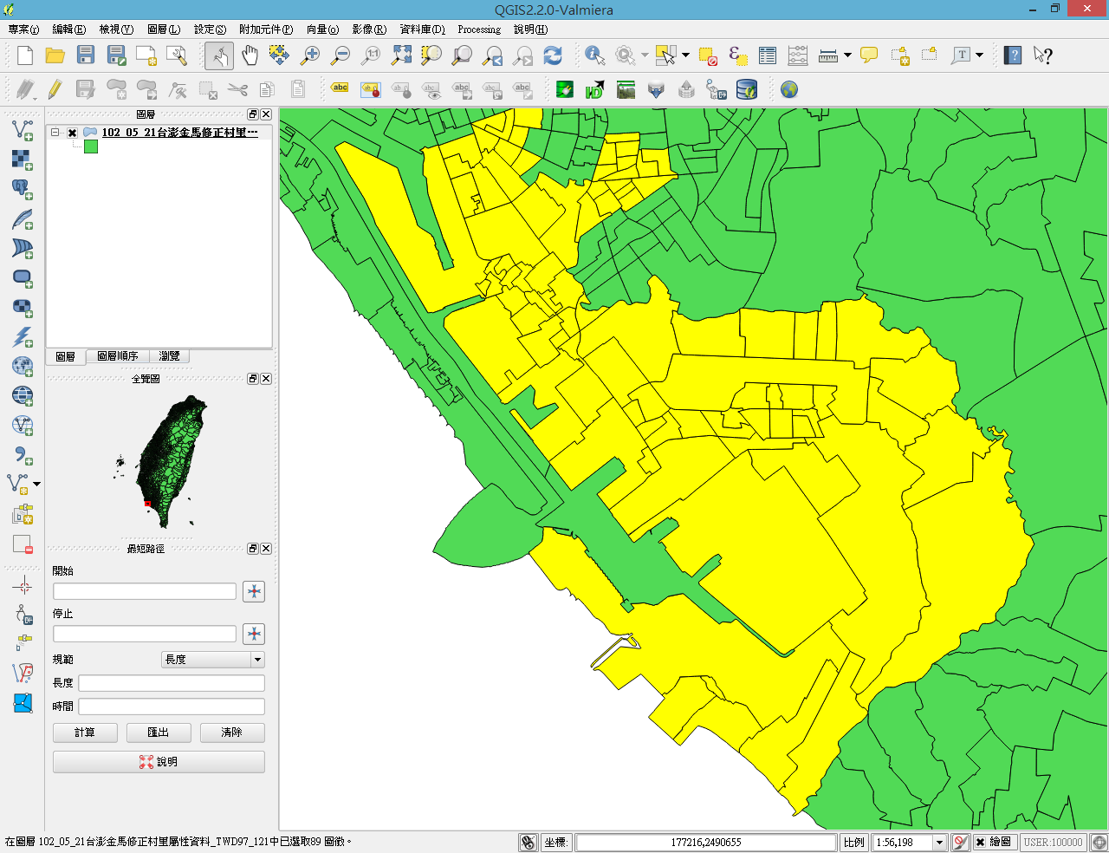Viewport: 1109px width, 853px height.
Task: Toggle the 繪圖 render checkbox
Action: [x=980, y=842]
